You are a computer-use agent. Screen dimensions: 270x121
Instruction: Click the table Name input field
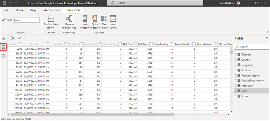pos(26,20)
